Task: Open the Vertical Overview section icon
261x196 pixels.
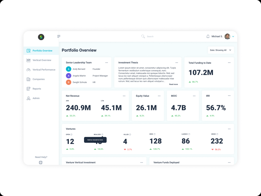Action: coord(28,60)
